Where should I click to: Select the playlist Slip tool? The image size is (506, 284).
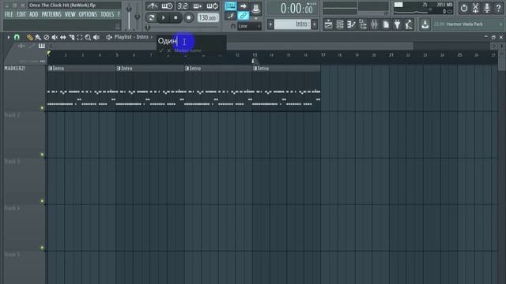(63, 37)
